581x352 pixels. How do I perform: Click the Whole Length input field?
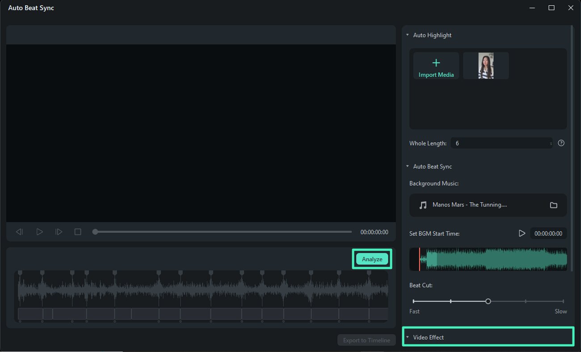click(501, 143)
